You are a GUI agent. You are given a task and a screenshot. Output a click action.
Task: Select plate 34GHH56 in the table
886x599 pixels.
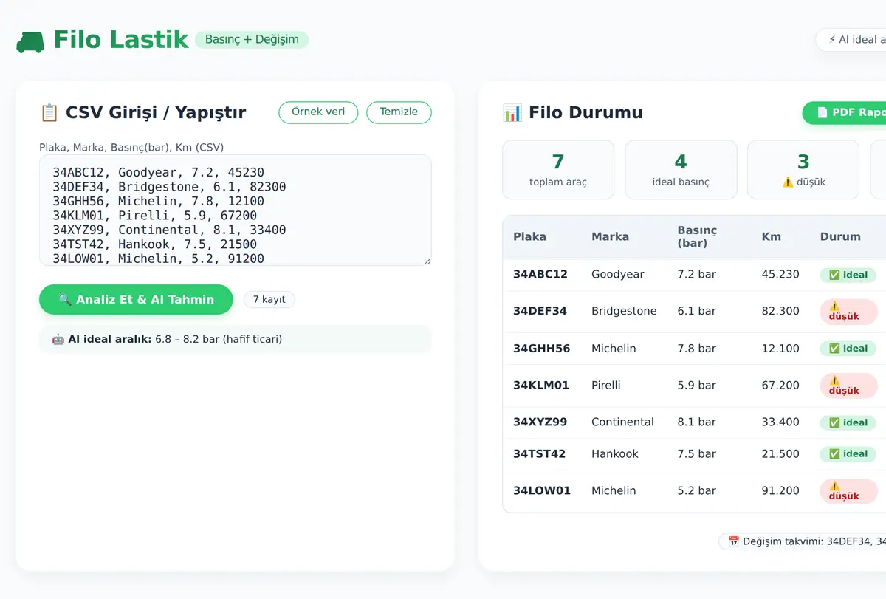point(542,349)
